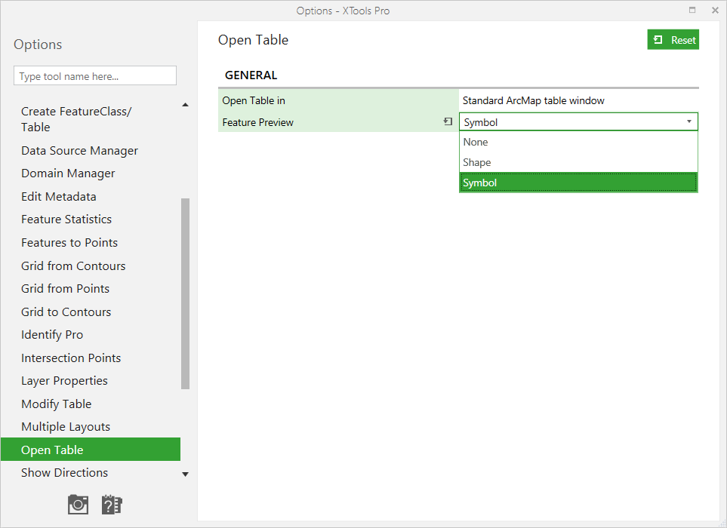Click the tool list vertical scrollbar thumb
This screenshot has width=727, height=528.
(x=186, y=294)
